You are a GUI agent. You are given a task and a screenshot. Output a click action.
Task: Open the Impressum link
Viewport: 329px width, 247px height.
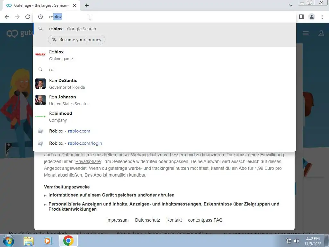pos(117,220)
